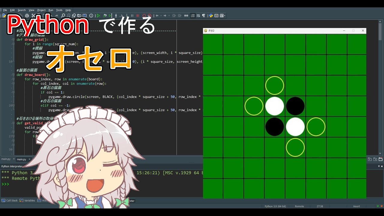Open the Browse Back history dropdown
Image resolution: width=384 pixels, height=216 pixels.
161,16
